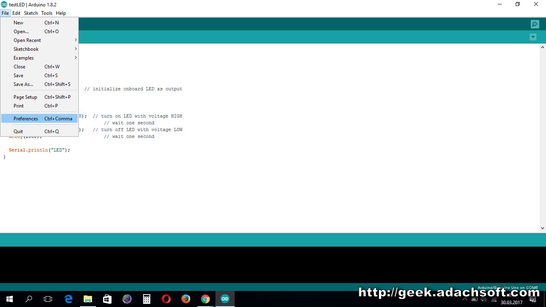Click the Serial.println("LED") code line
The height and width of the screenshot is (307, 546).
pos(39,150)
